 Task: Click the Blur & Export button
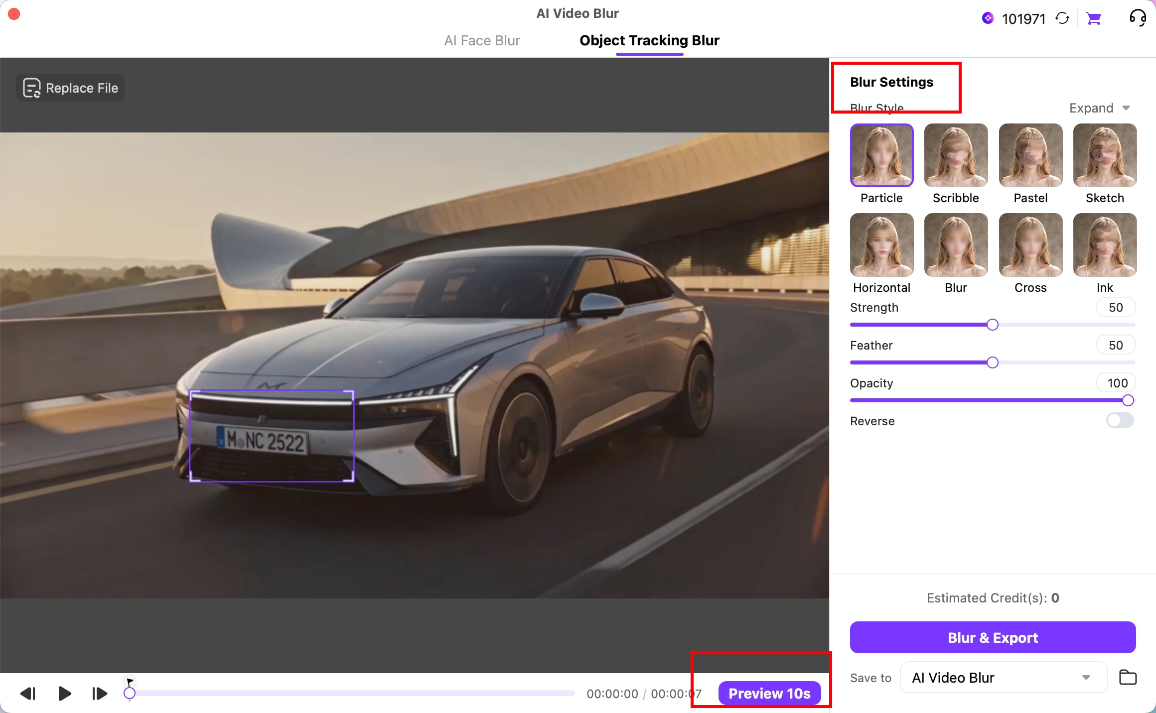(993, 637)
